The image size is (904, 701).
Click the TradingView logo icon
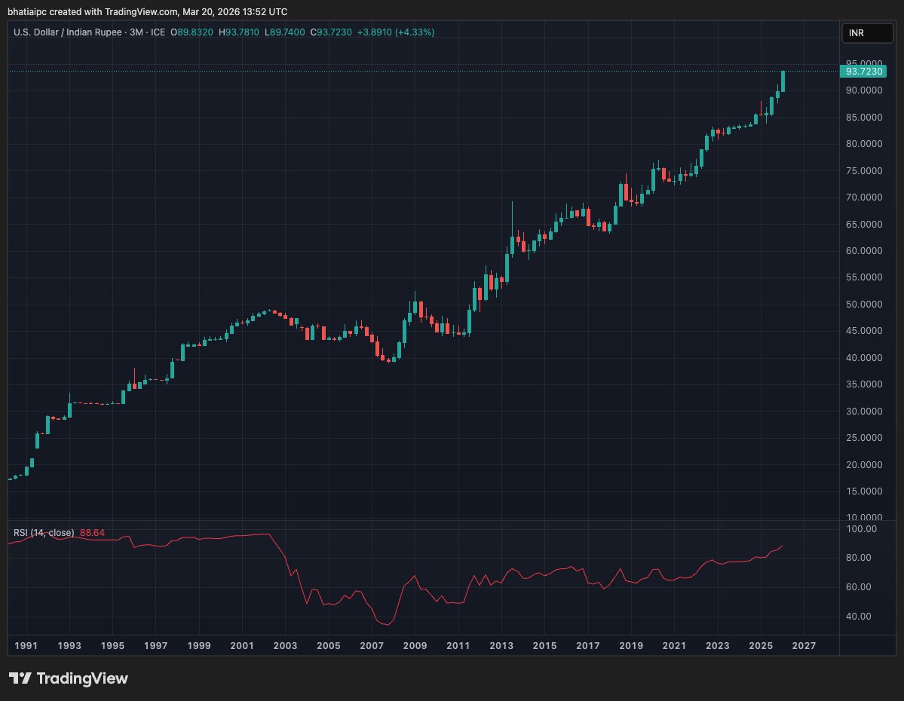click(20, 678)
